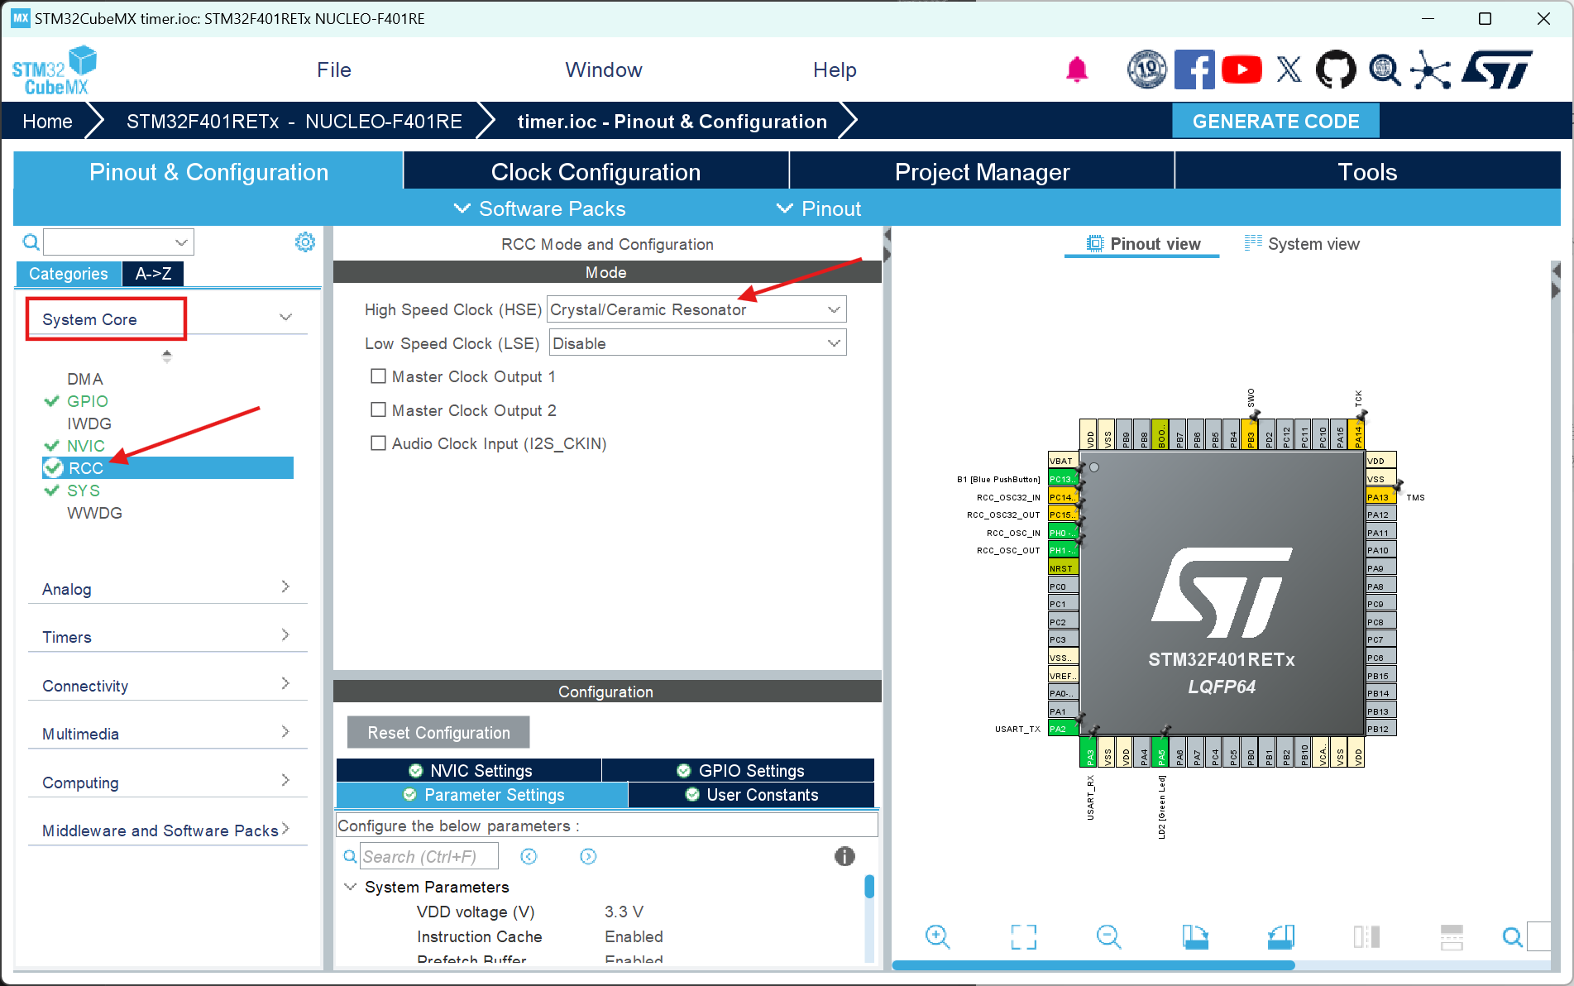
Task: Tick the Audio Clock Input (I2S_CKIN) checkbox
Action: [378, 443]
